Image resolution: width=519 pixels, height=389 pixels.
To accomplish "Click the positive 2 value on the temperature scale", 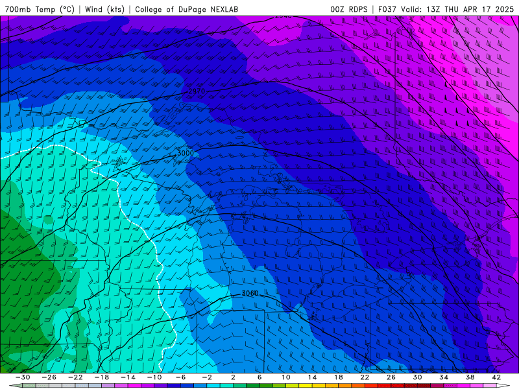I will (233, 377).
